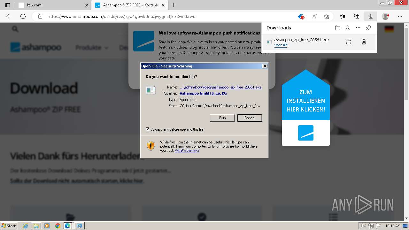Click the file name path link in dialog
This screenshot has height=230, width=409.
pos(220,87)
